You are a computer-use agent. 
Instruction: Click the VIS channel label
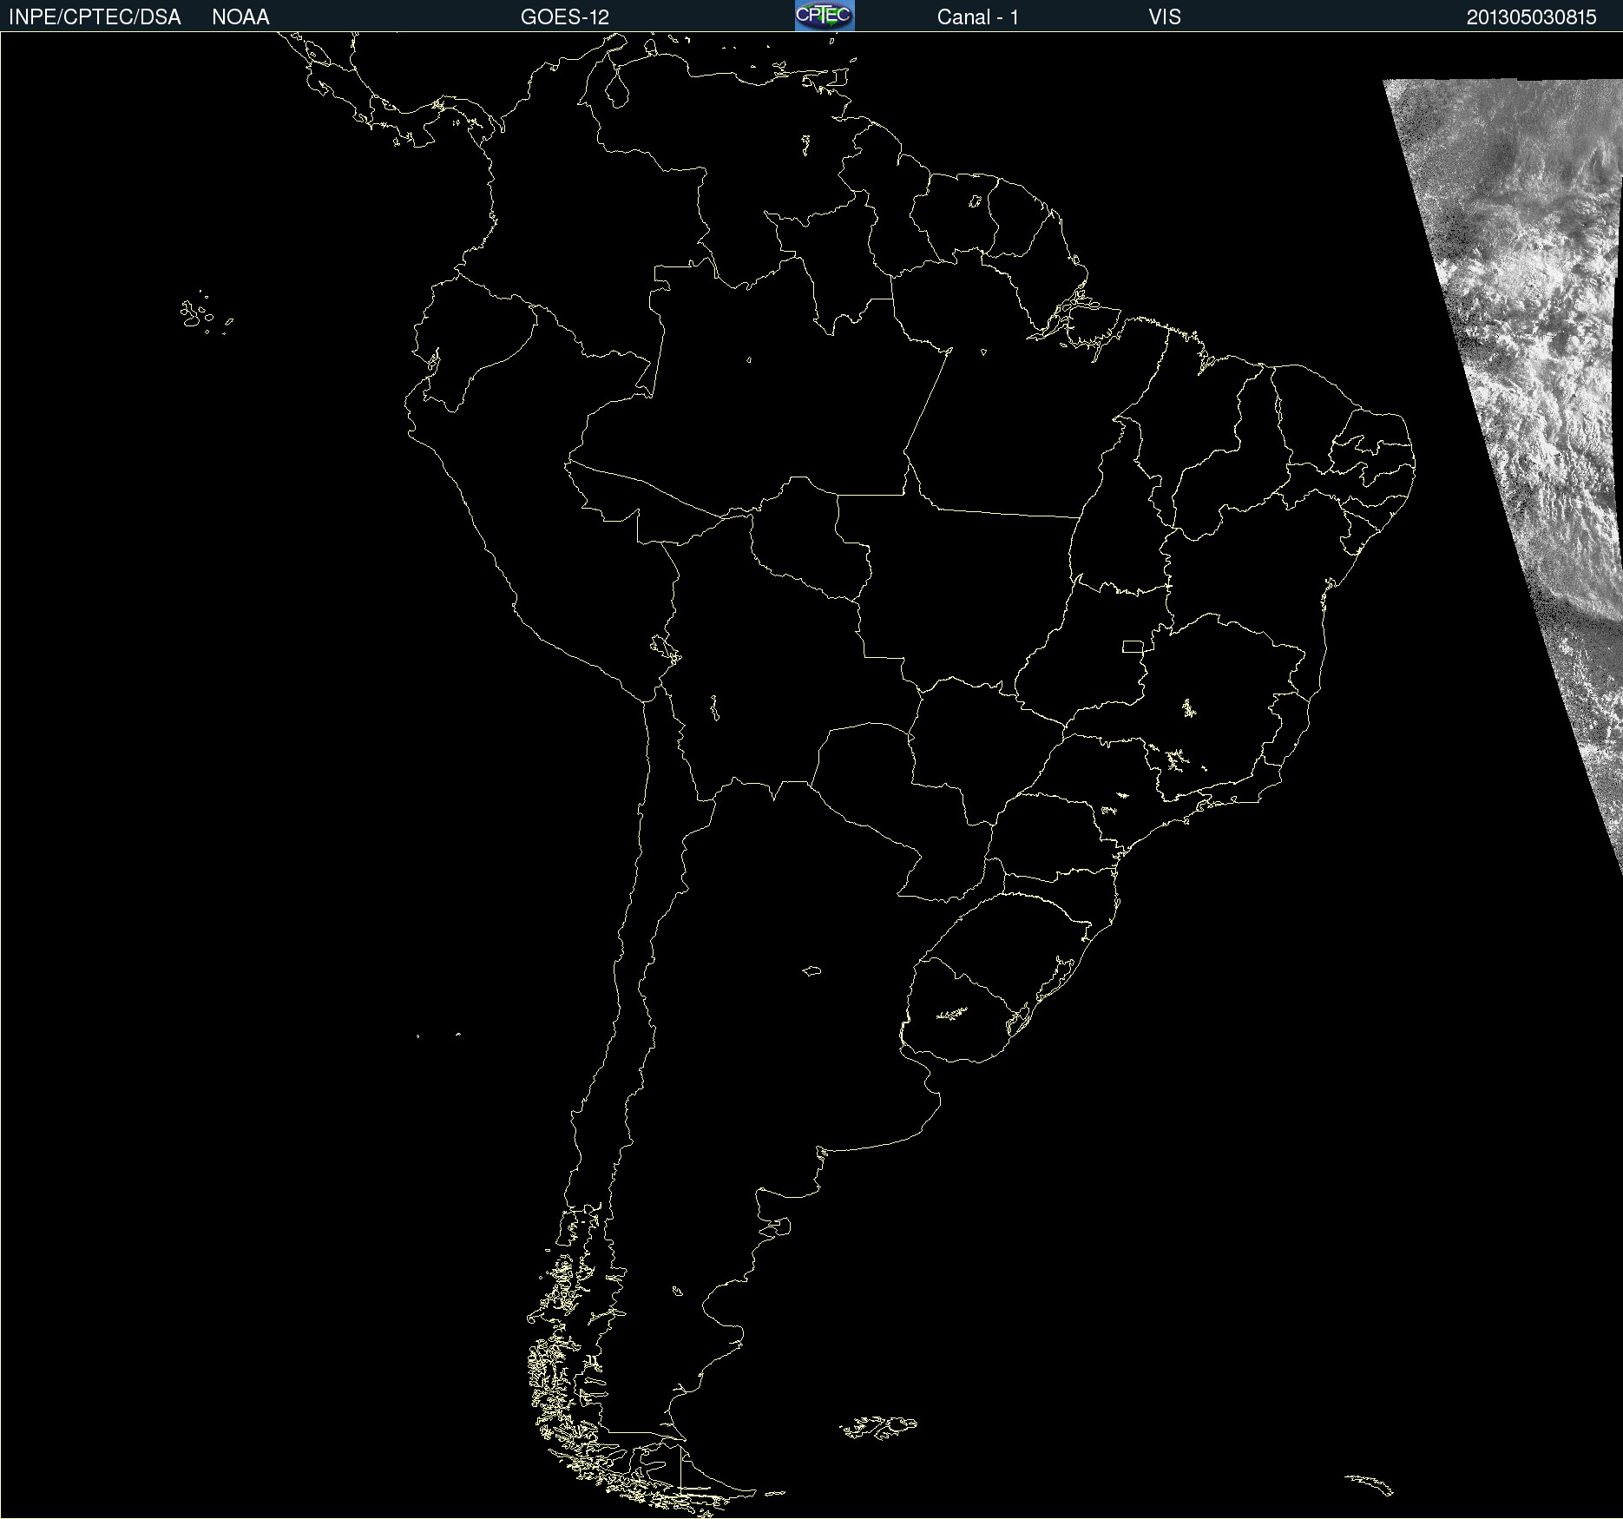(1165, 17)
